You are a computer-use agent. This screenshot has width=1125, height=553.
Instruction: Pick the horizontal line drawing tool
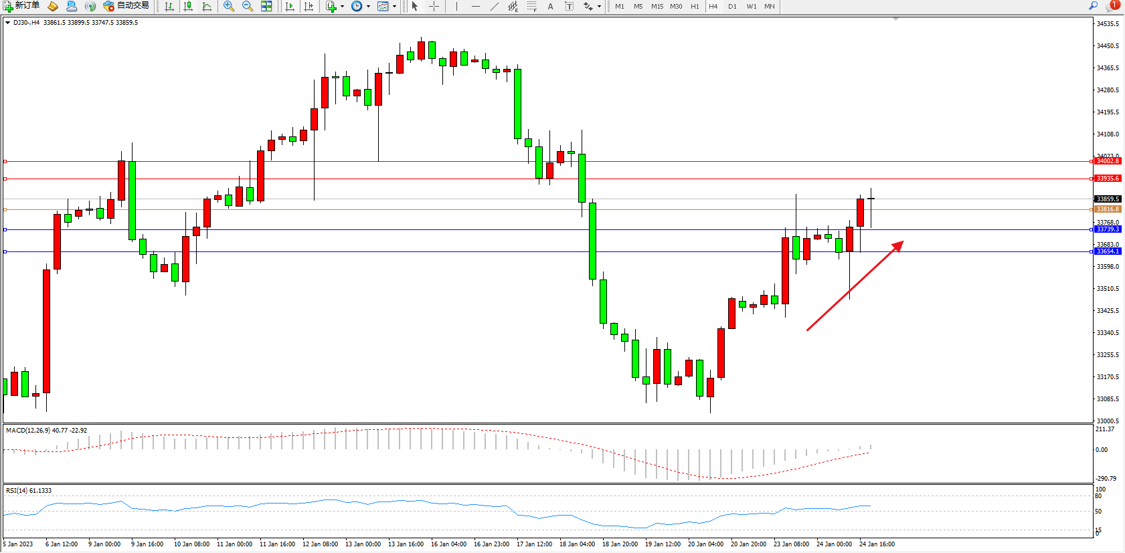point(475,6)
